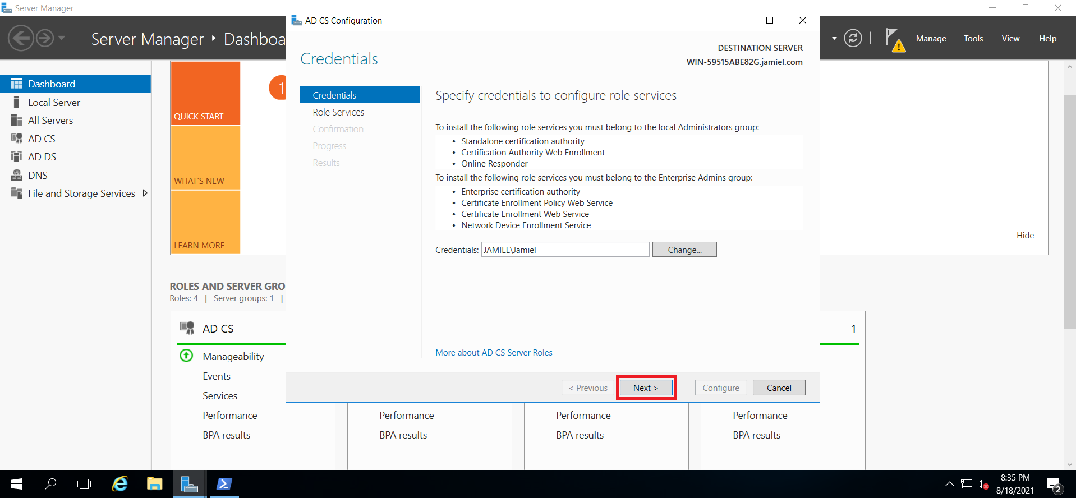Open Task View from the taskbar
The image size is (1076, 498).
point(84,484)
